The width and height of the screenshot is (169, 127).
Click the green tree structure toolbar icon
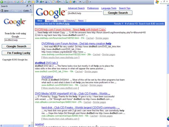pyautogui.click(x=67, y=2)
